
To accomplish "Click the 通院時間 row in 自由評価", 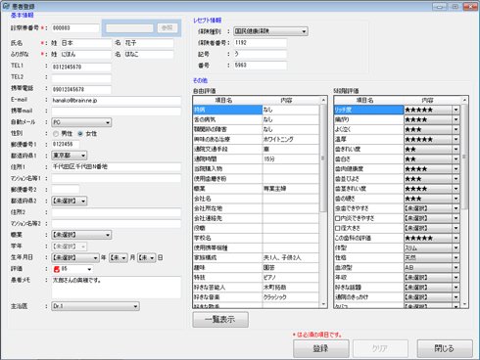I will pyautogui.click(x=256, y=159).
